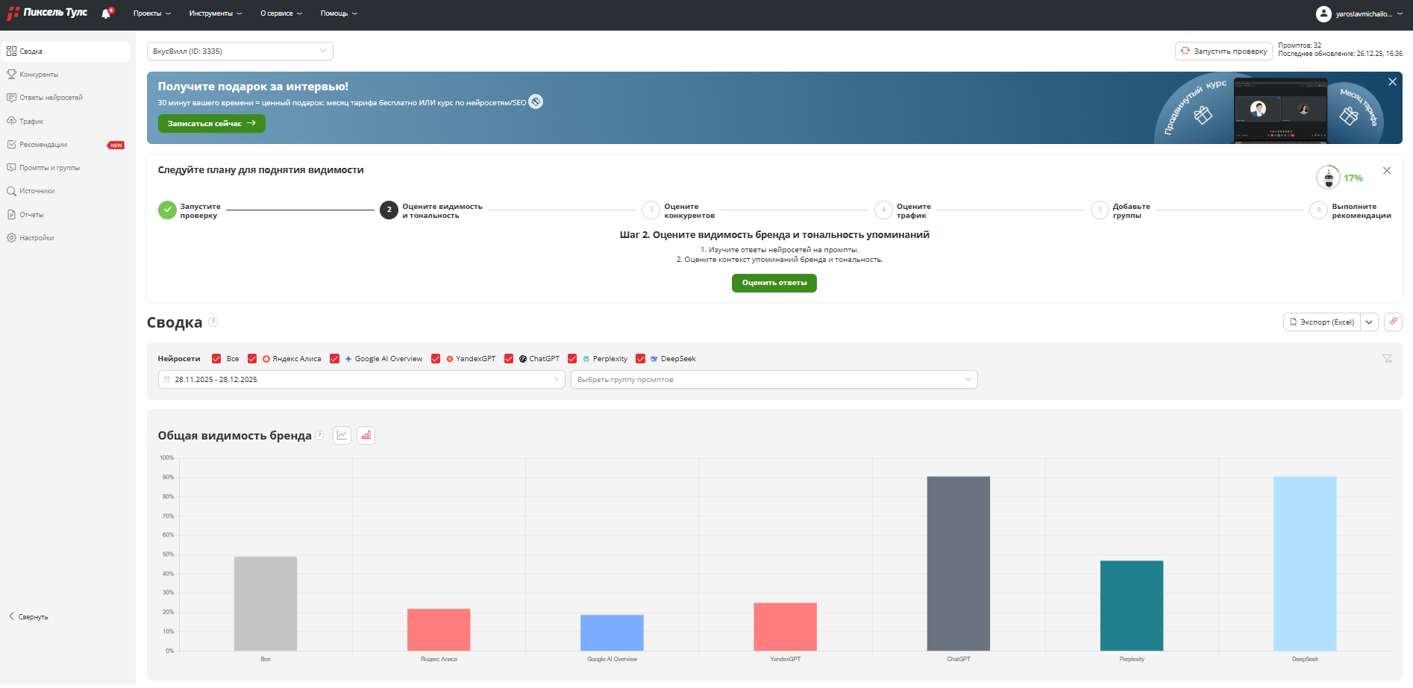Click help icon next to Сводка heading

[213, 322]
